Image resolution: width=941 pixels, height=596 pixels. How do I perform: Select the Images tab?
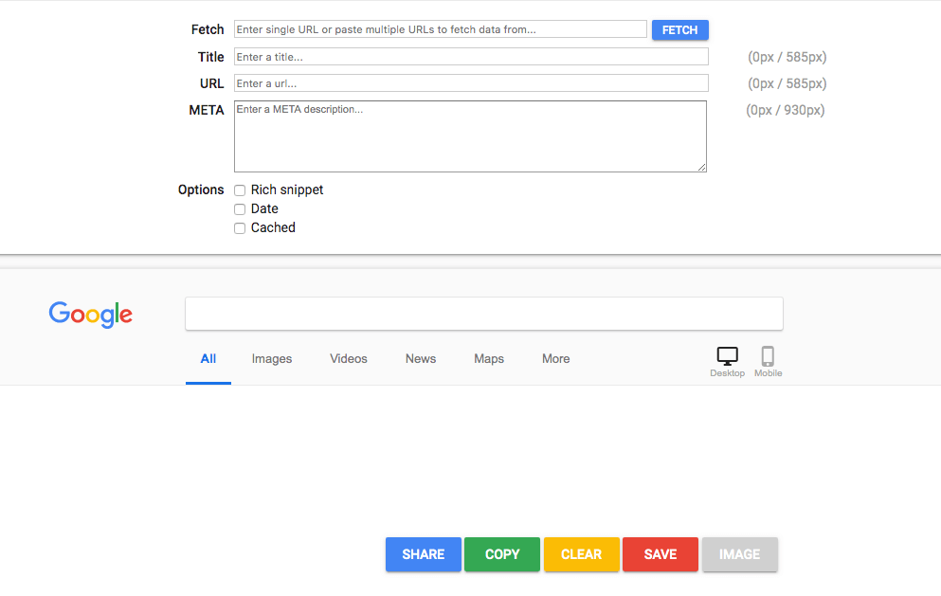tap(271, 358)
